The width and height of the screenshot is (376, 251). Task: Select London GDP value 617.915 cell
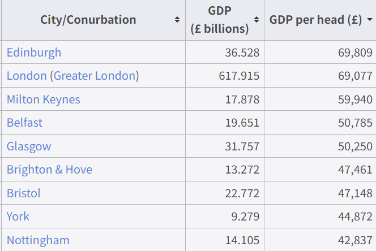tap(225, 76)
